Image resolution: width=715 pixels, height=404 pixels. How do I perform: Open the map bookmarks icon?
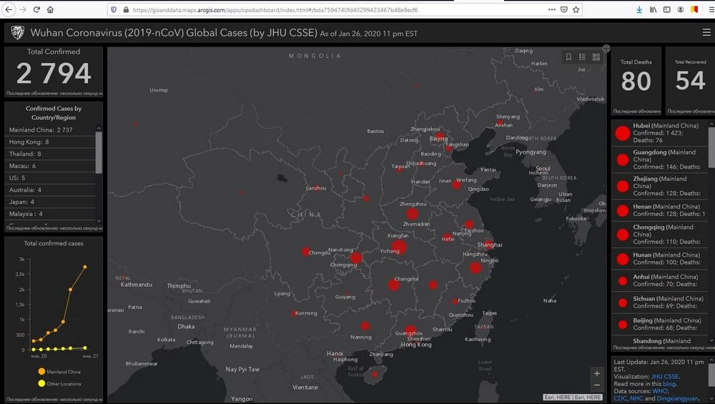[568, 57]
